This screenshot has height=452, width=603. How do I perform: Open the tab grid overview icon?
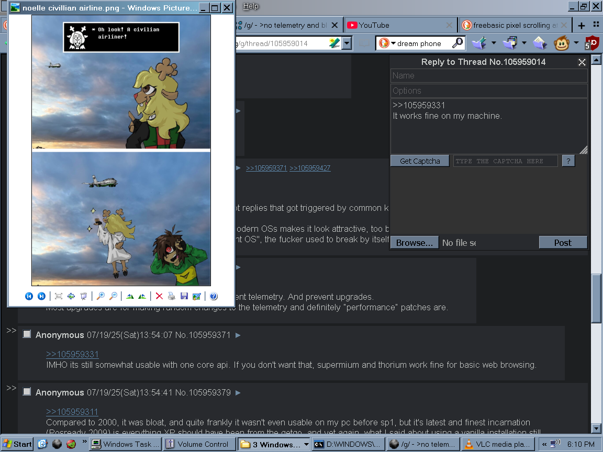pos(596,24)
